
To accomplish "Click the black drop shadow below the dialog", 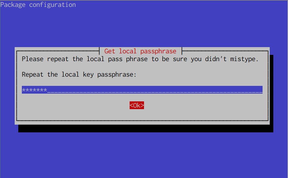I will tap(146, 129).
